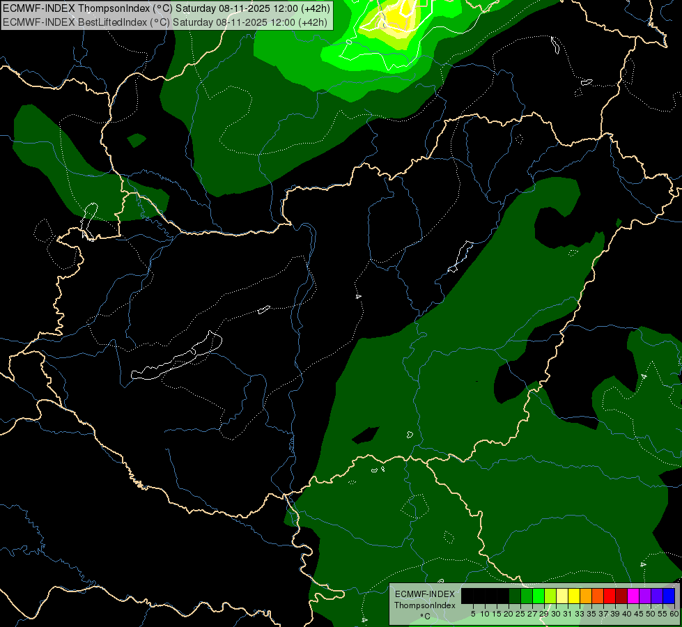Click the purple 45–50 legend swatch
The height and width of the screenshot is (627, 682).
(645, 596)
